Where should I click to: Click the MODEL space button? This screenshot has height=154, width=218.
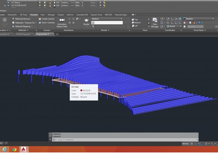tap(186, 143)
